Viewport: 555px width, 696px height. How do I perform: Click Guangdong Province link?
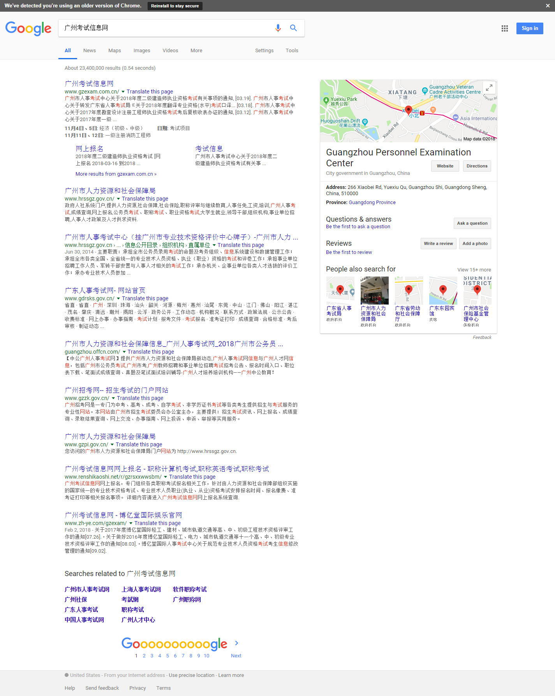(x=372, y=203)
